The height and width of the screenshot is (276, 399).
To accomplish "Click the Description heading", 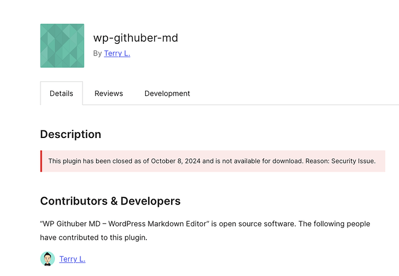I will pos(71,135).
